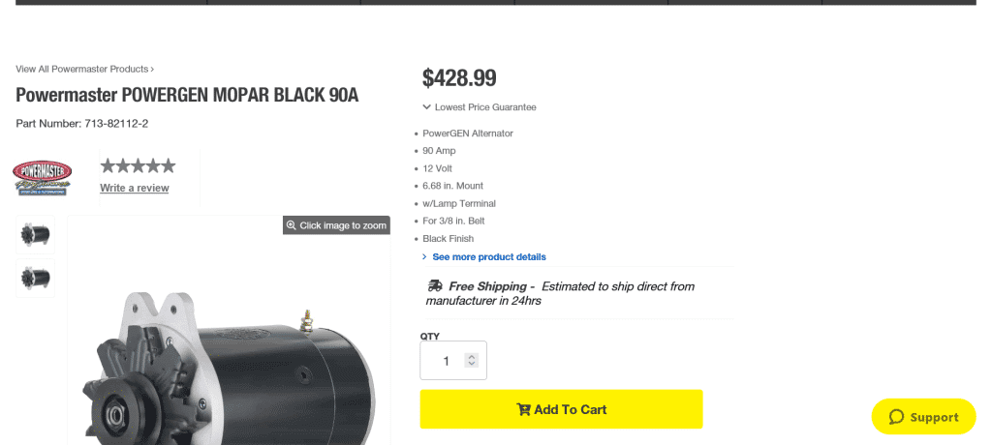
Task: Expand See more product details
Action: tap(488, 257)
